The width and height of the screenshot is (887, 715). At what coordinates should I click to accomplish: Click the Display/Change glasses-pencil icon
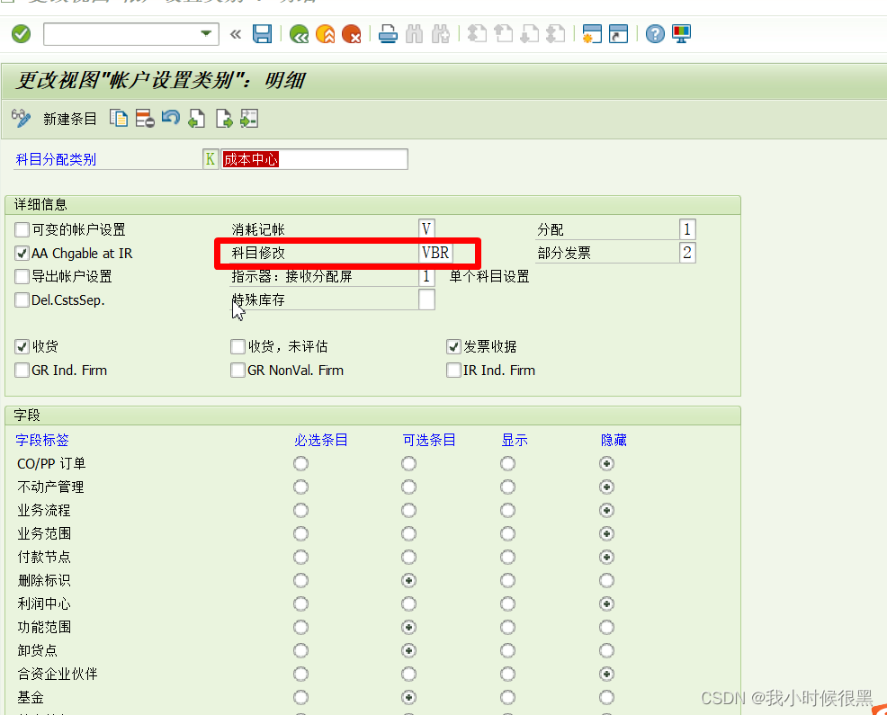[21, 118]
